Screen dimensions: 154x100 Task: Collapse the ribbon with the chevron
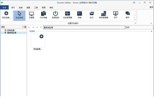[151, 23]
